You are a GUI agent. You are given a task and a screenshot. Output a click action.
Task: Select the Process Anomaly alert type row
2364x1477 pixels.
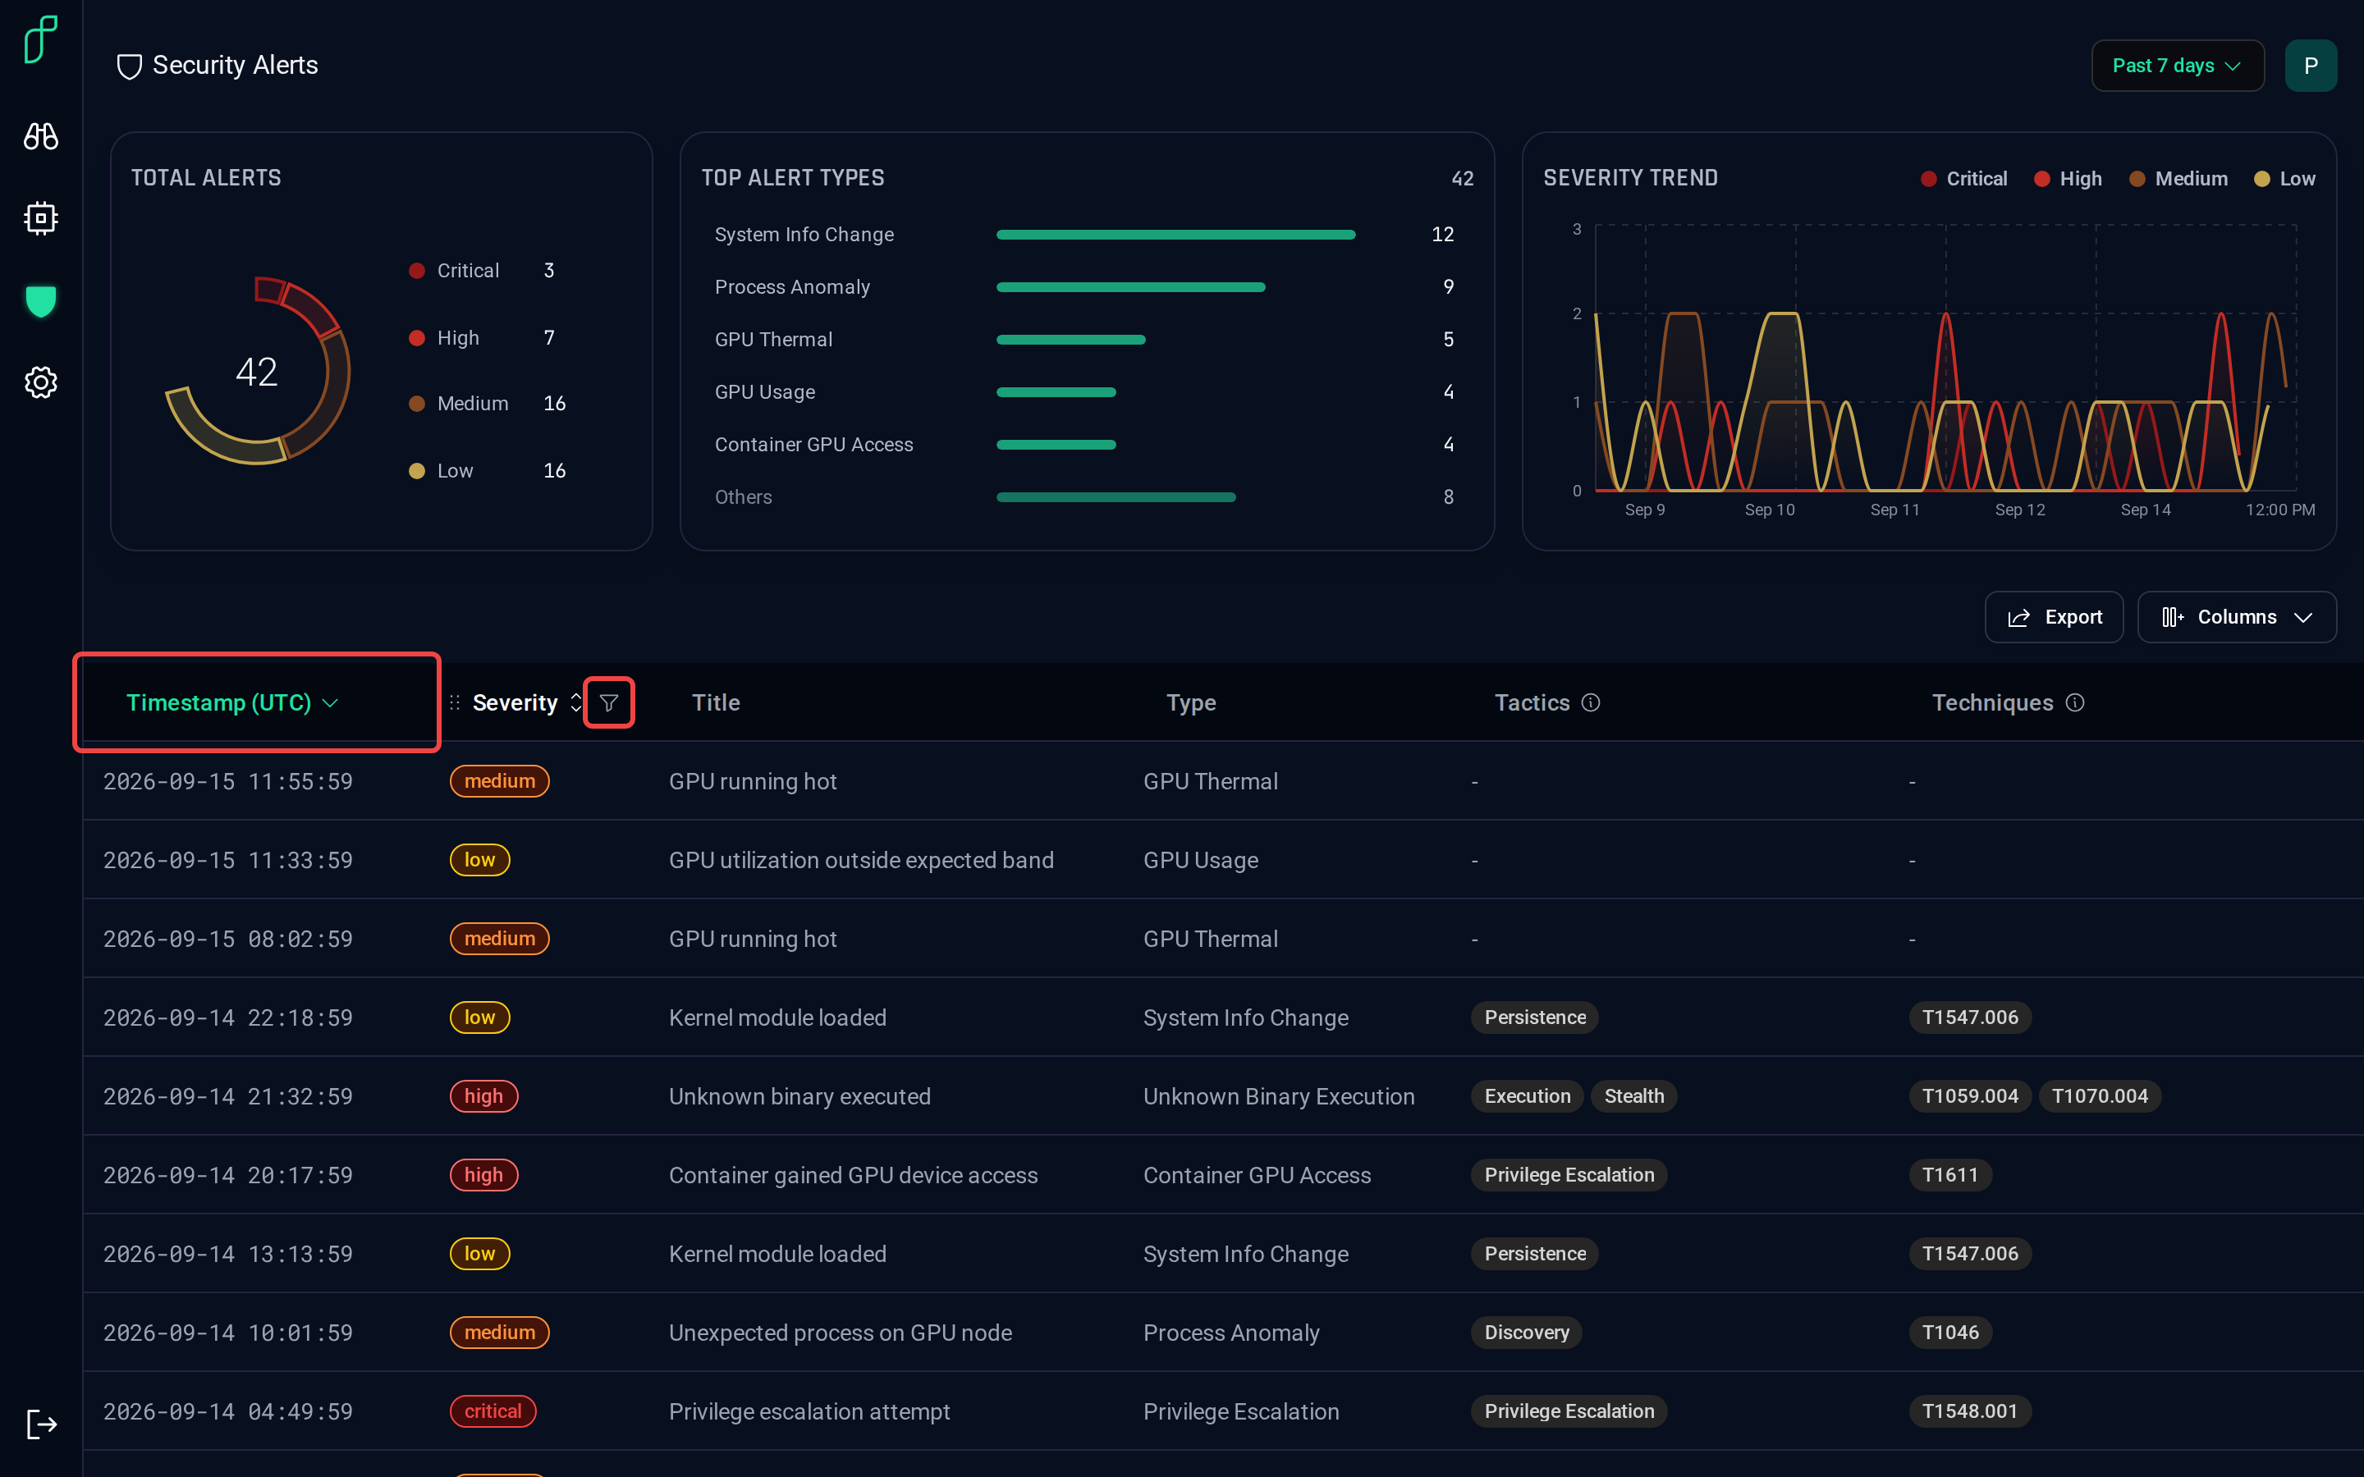coord(1084,287)
